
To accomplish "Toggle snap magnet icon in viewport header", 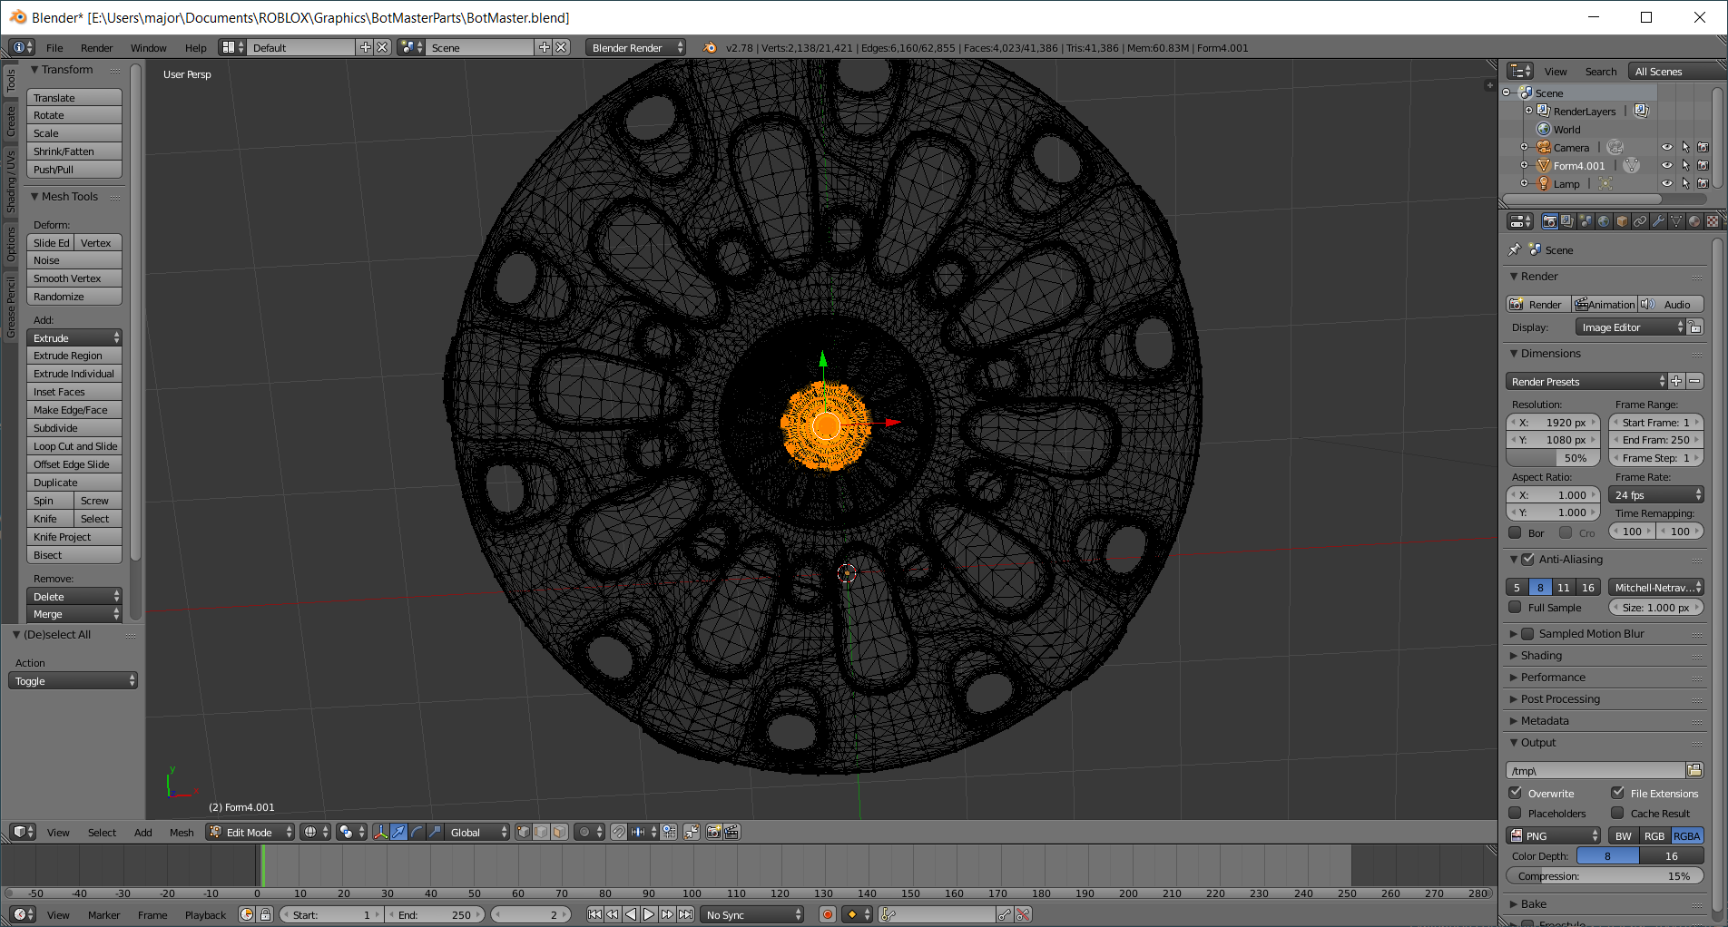I will [619, 832].
